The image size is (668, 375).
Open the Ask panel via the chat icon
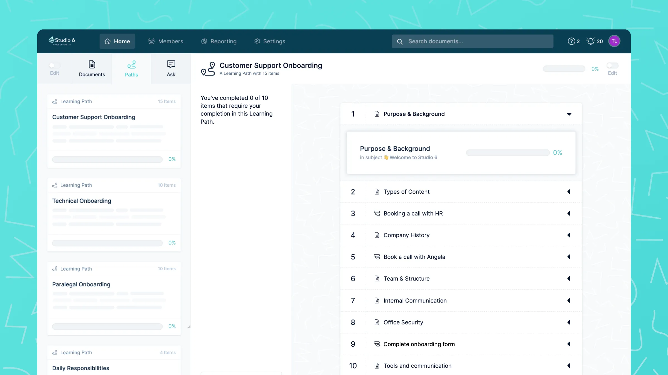171,65
